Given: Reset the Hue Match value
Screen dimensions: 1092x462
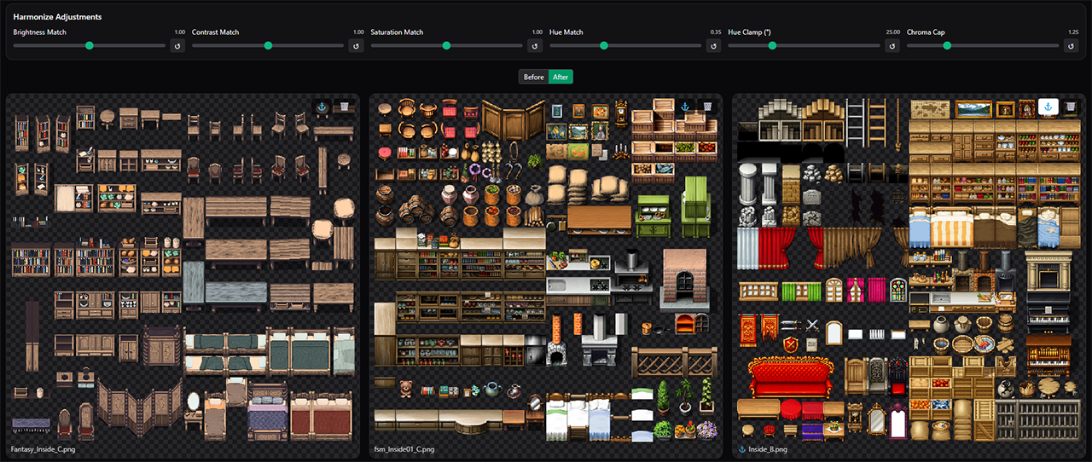Looking at the screenshot, I should (714, 46).
